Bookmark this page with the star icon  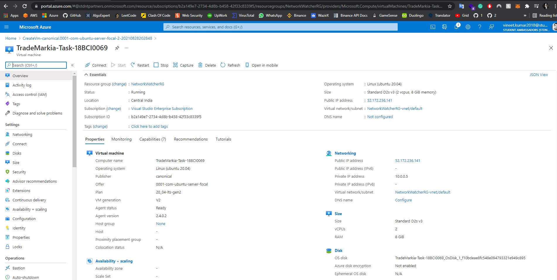pyautogui.click(x=450, y=6)
